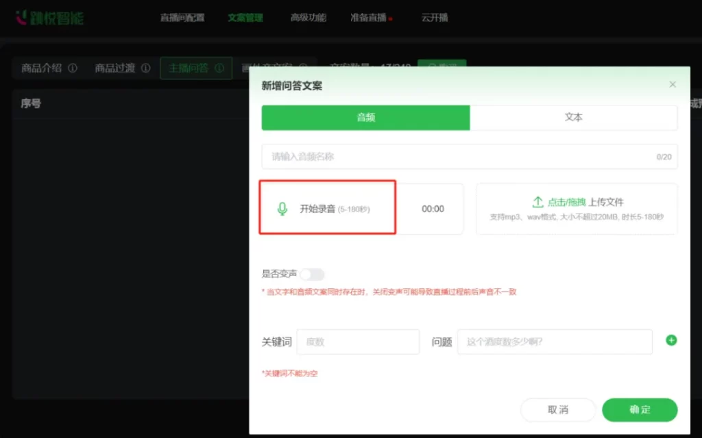
Task: Click the 取消 button
Action: (x=558, y=410)
